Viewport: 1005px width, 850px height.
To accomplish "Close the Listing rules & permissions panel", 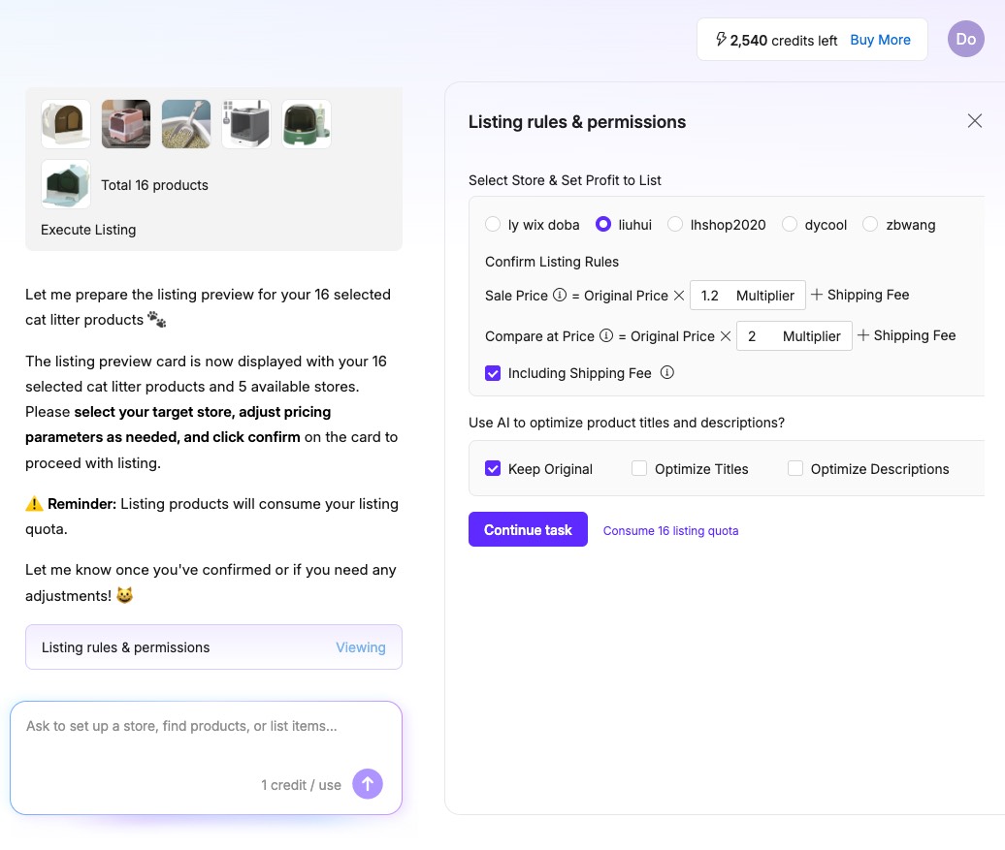I will point(974,121).
